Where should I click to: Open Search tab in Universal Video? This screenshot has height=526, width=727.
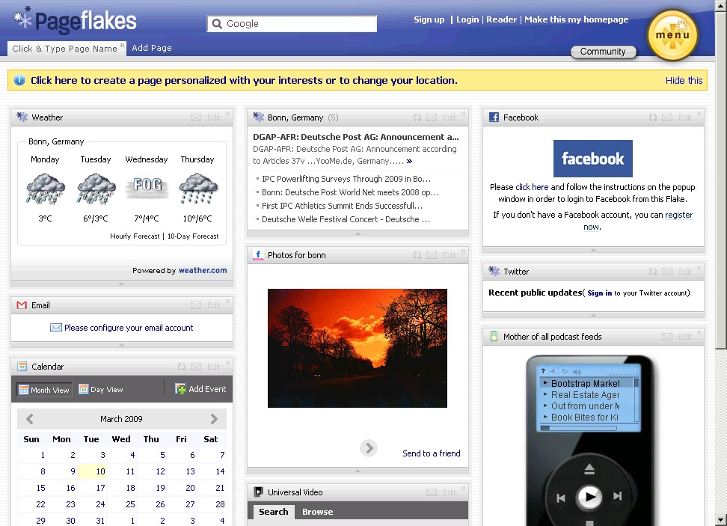[274, 512]
